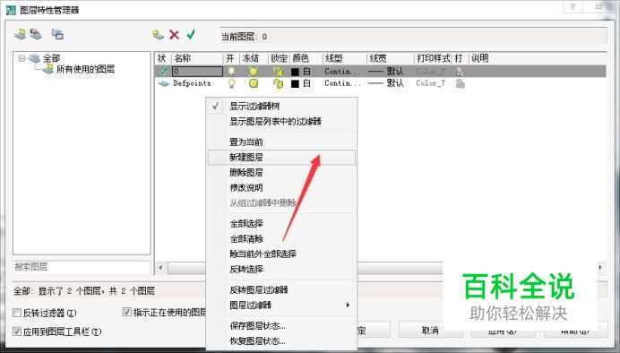This screenshot has width=620, height=353.
Task: Toggle 应用到图层工具栏 checkbox
Action: click(x=17, y=331)
